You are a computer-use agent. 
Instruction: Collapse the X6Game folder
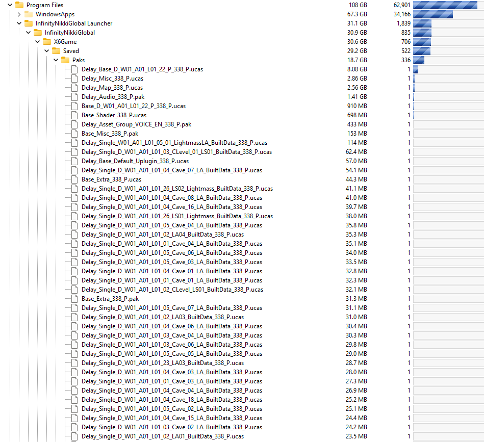[x=38, y=42]
